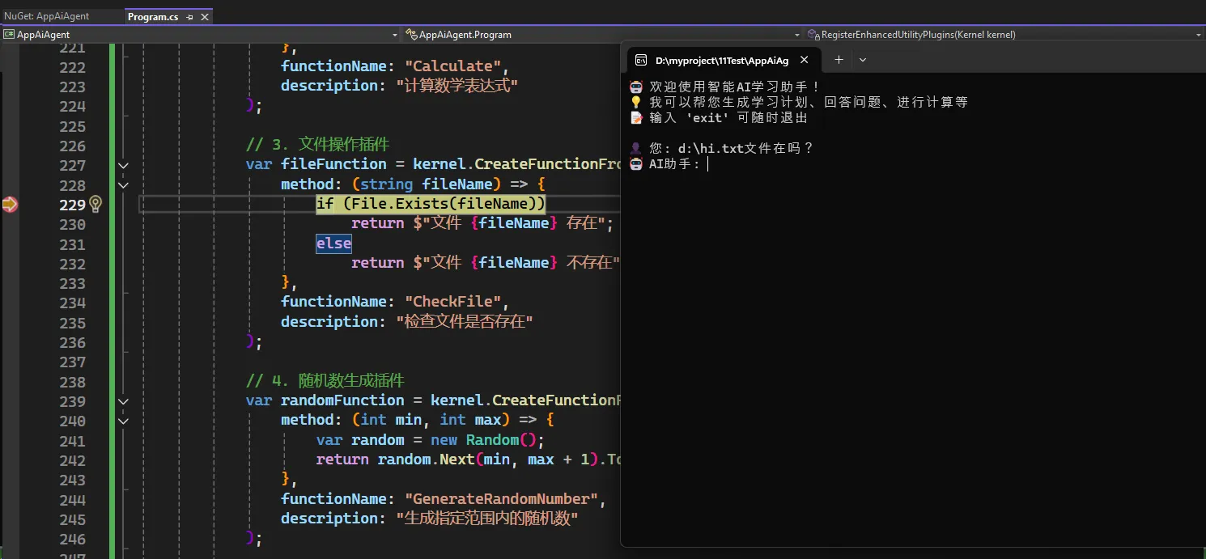Click the method icon beside RegisterEnhancedUtilityPlugins

[813, 35]
